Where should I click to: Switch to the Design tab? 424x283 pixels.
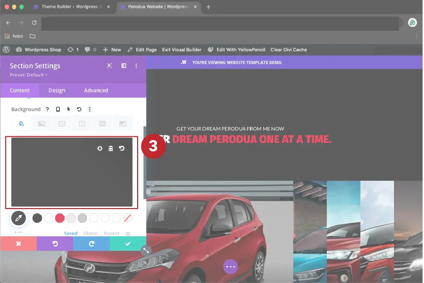tap(57, 91)
